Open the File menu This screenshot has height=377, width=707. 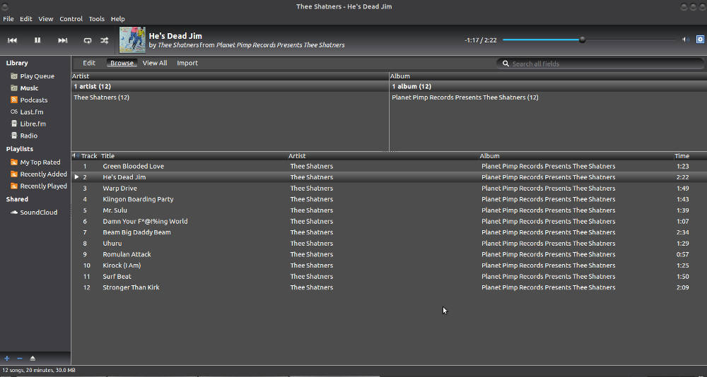coord(8,19)
